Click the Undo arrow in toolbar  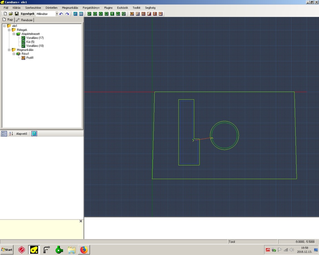pyautogui.click(x=61, y=14)
